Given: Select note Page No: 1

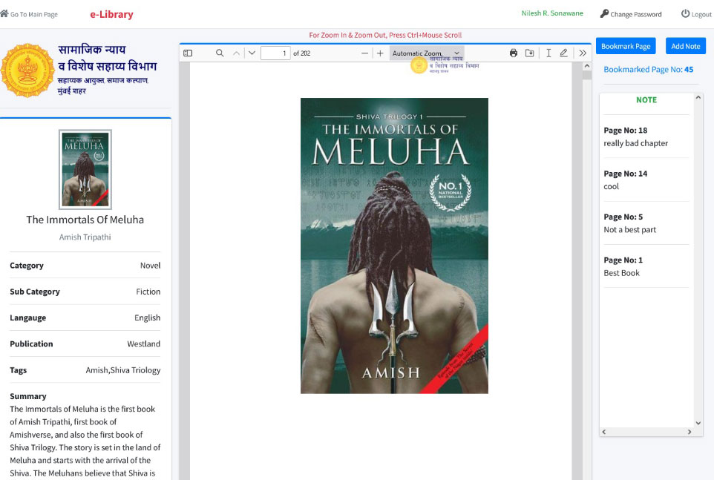Looking at the screenshot, I should click(623, 260).
